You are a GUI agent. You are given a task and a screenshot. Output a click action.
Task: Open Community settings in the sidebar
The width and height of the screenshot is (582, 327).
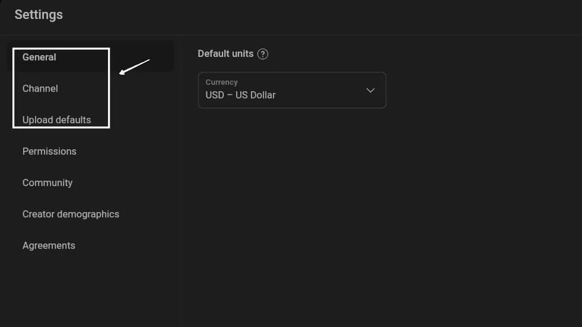tap(47, 183)
